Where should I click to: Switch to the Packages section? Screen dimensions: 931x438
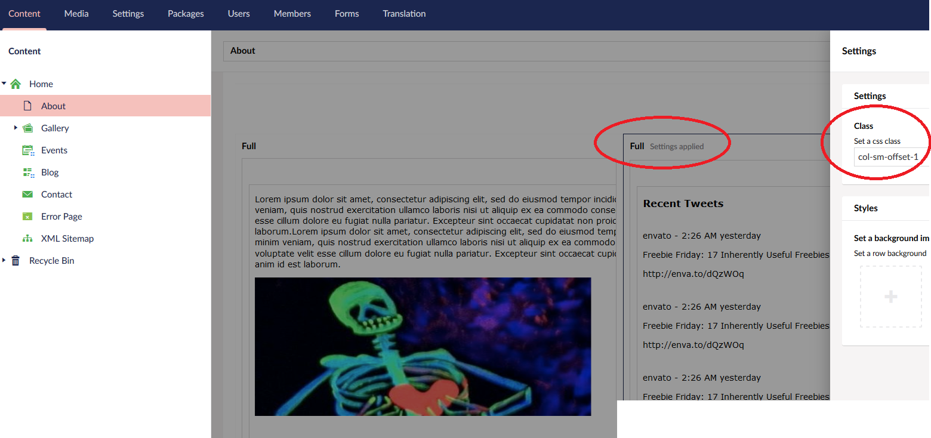click(186, 14)
